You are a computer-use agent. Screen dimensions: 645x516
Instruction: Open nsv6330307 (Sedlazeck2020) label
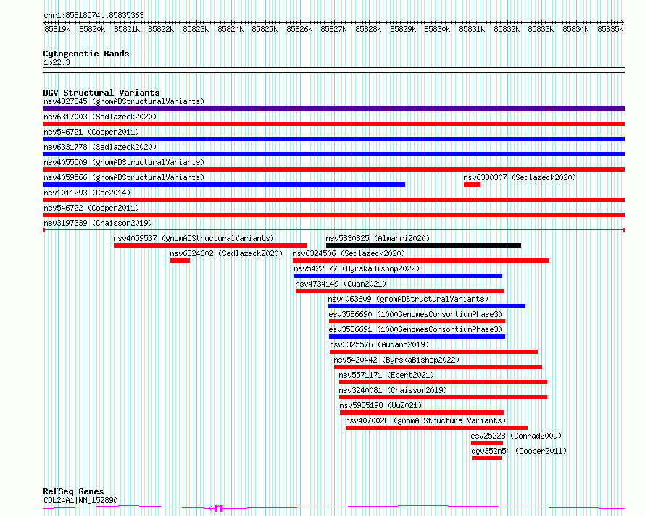pyautogui.click(x=520, y=177)
